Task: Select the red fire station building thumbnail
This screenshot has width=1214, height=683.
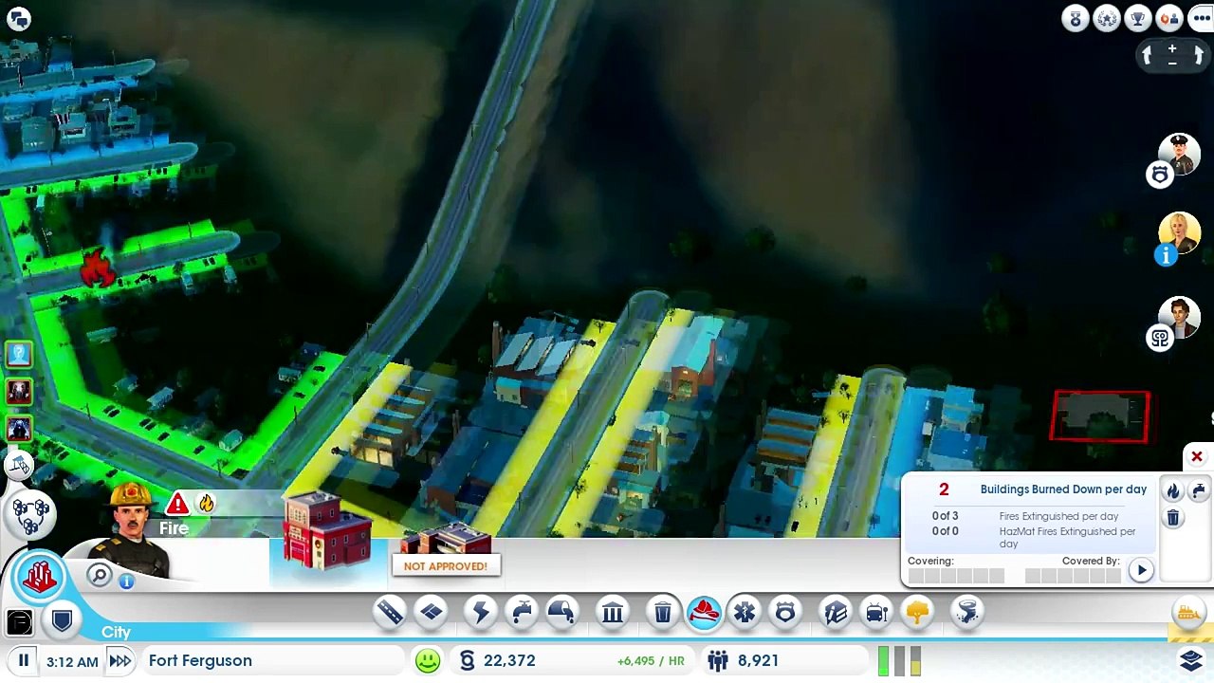Action: pos(326,532)
